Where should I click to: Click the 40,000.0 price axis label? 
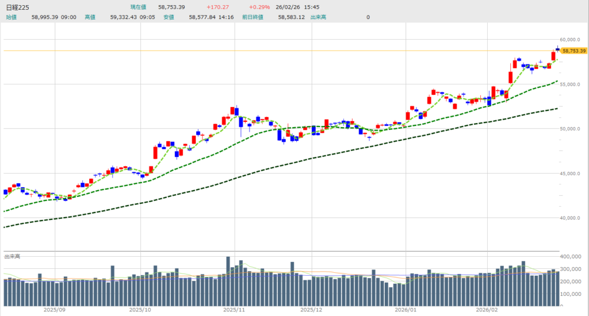click(574, 218)
